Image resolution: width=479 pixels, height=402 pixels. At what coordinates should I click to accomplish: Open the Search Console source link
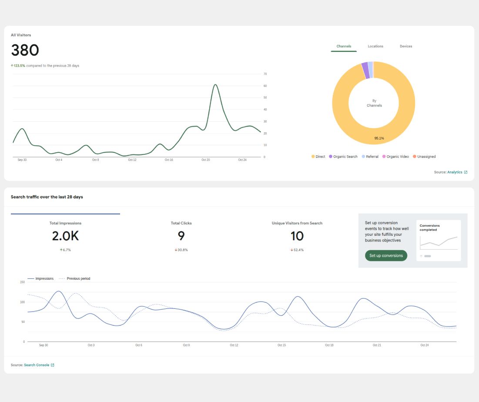(x=37, y=365)
